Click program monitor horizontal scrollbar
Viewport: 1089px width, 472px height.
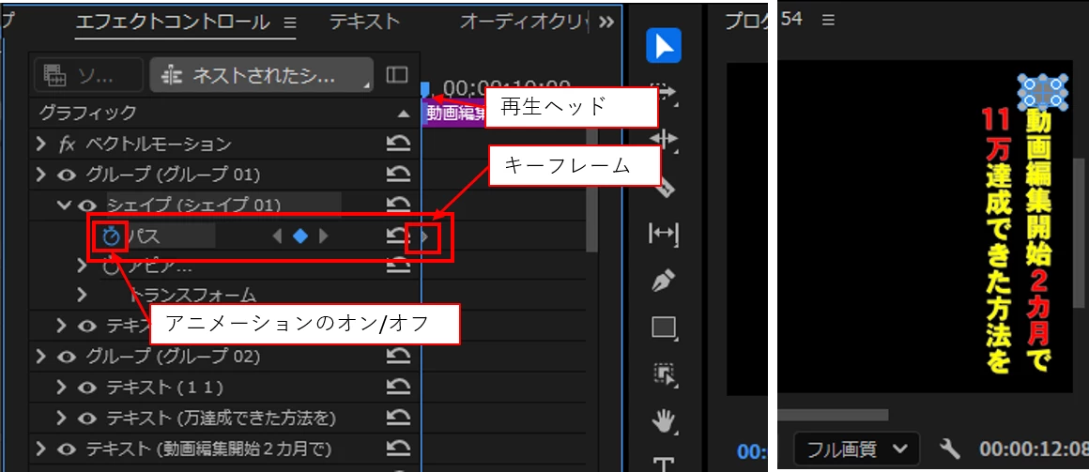click(x=834, y=415)
